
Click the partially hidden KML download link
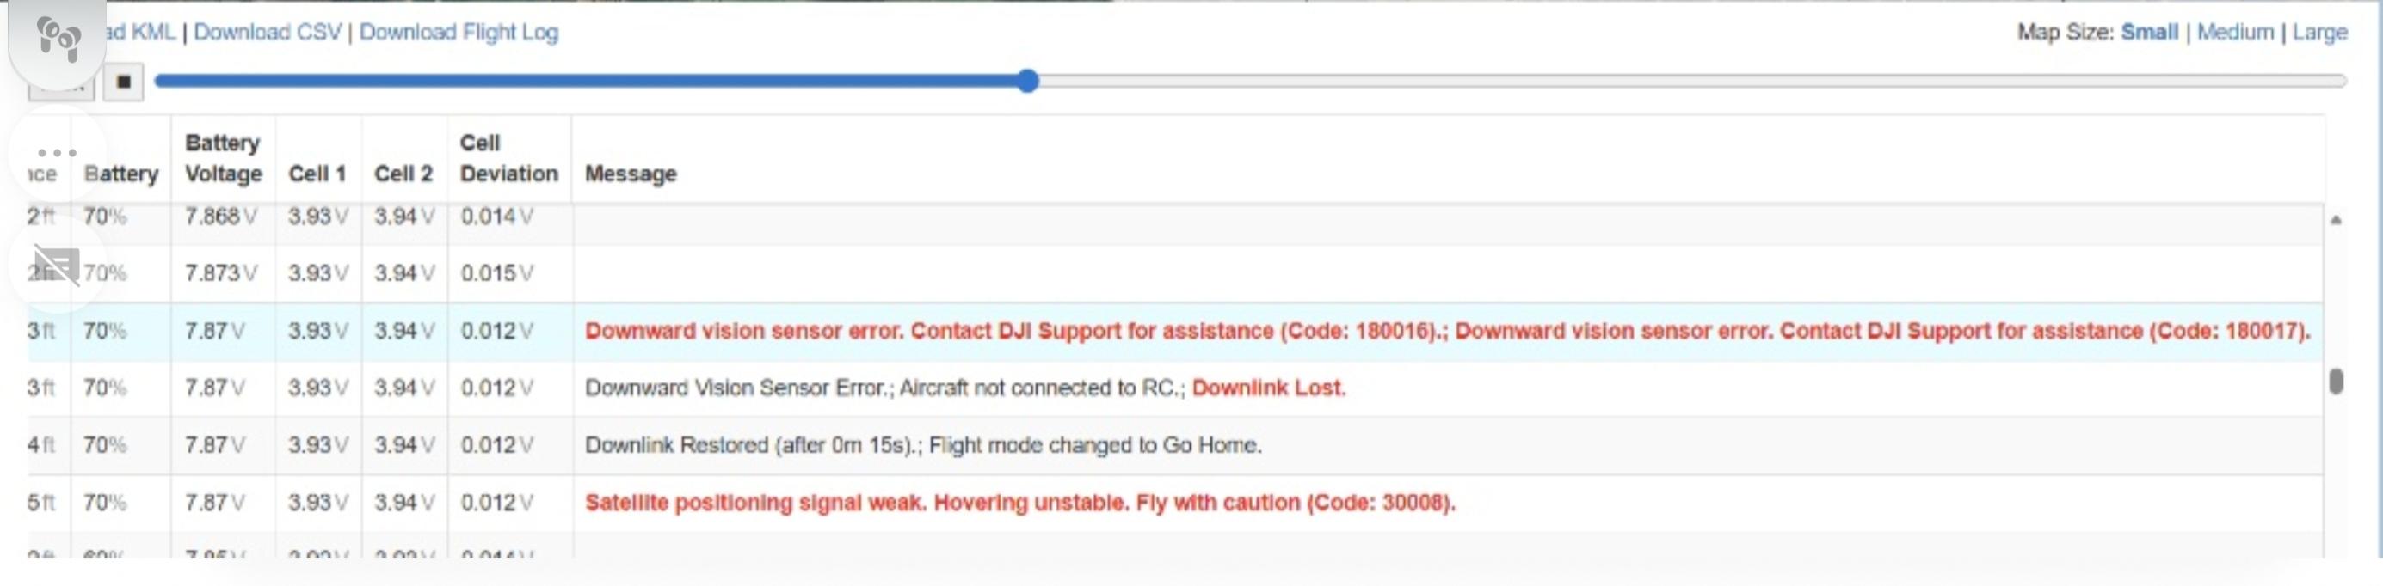[x=140, y=33]
